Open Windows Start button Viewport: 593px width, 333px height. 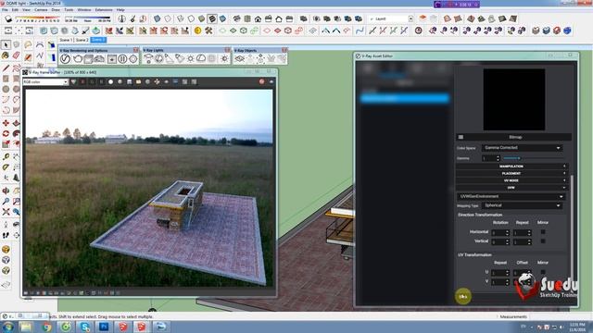click(8, 327)
